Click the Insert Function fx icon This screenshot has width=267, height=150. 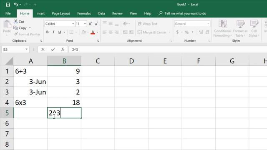point(63,50)
